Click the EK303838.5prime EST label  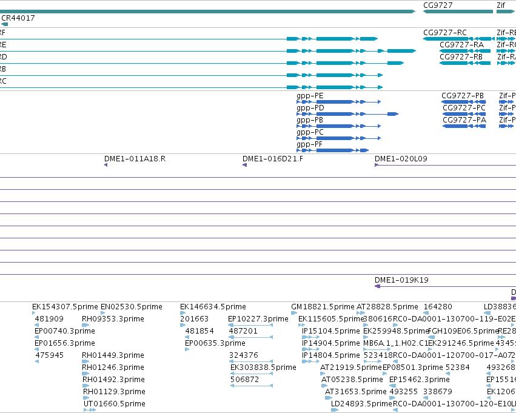(x=263, y=368)
